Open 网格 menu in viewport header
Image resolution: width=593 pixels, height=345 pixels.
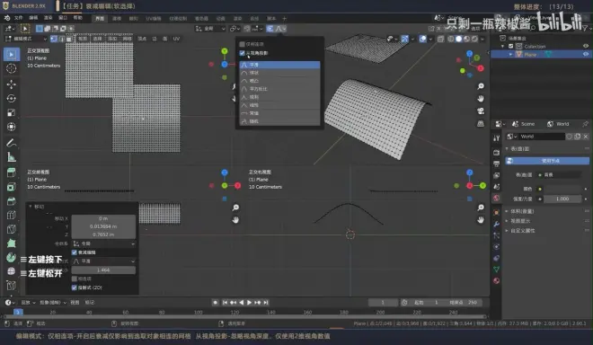(127, 39)
